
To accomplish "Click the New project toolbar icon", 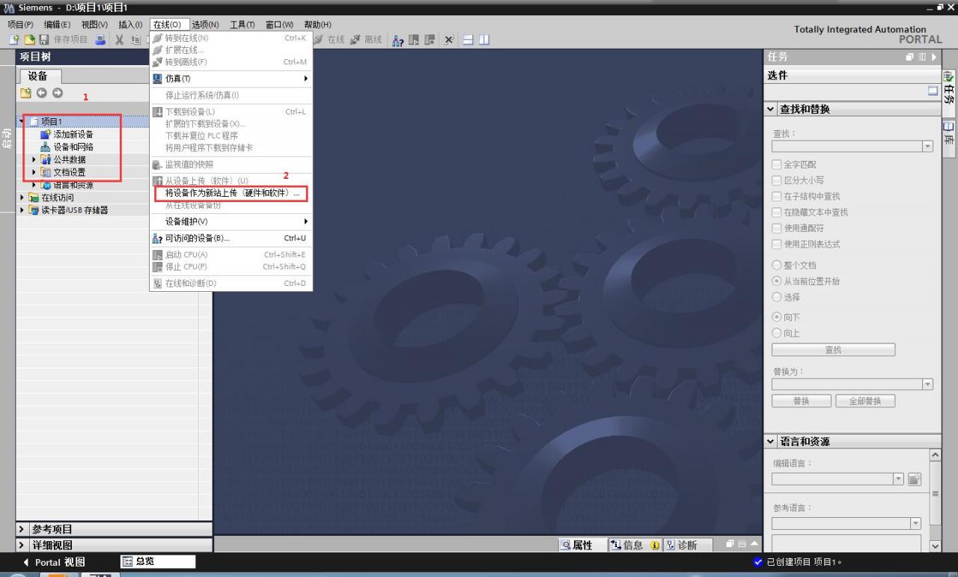I will coord(14,40).
